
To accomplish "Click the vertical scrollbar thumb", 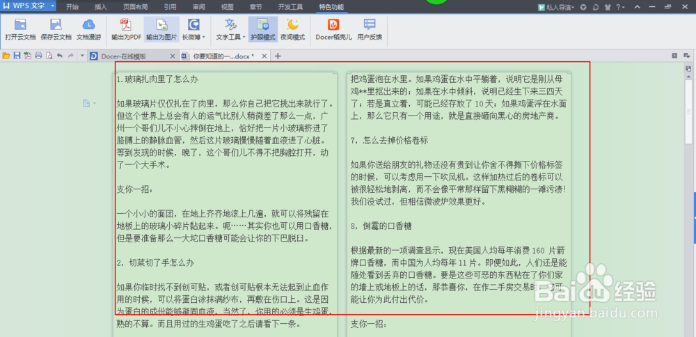I will click(688, 111).
